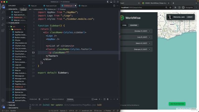Screen dimensions: 199x112
Task: Open a new browser tab
Action: (x=174, y=3)
